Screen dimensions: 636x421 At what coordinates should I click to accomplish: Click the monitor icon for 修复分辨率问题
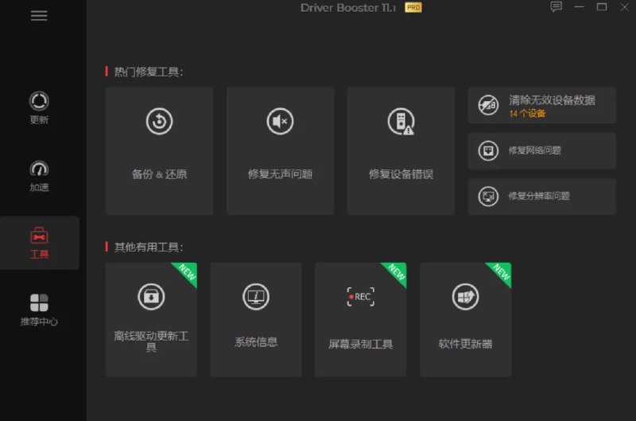pyautogui.click(x=488, y=196)
